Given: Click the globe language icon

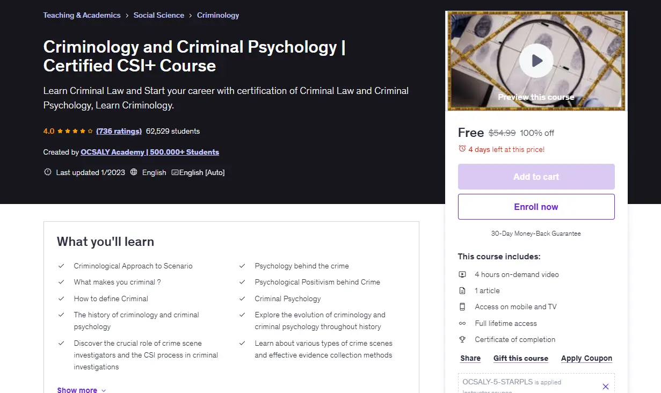Looking at the screenshot, I should (x=134, y=172).
